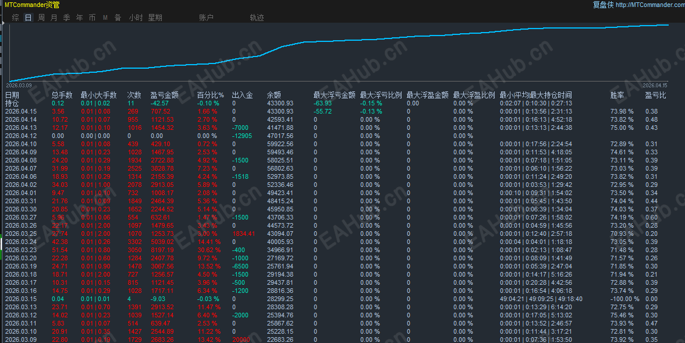Click the 出入金 column header
The image size is (685, 343).
tap(243, 95)
